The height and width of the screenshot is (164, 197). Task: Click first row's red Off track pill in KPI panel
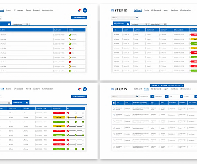[x=59, y=113]
